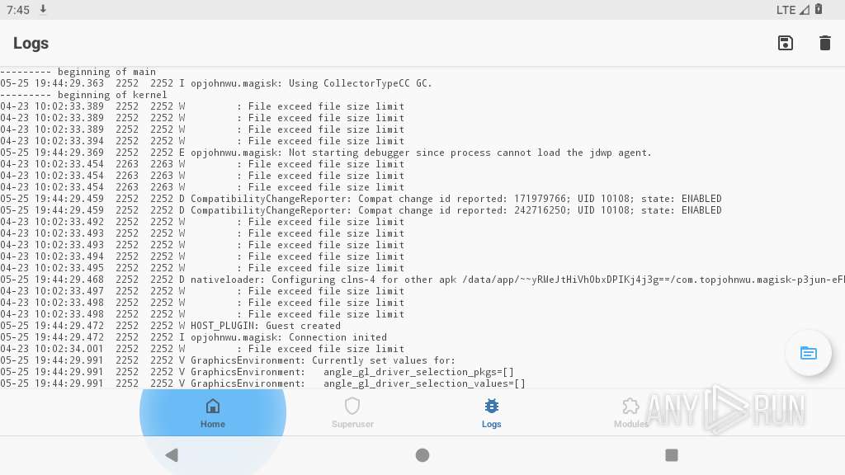Select the 10:02:34.001 file size limit line
This screenshot has width=845, height=475.
tap(202, 349)
